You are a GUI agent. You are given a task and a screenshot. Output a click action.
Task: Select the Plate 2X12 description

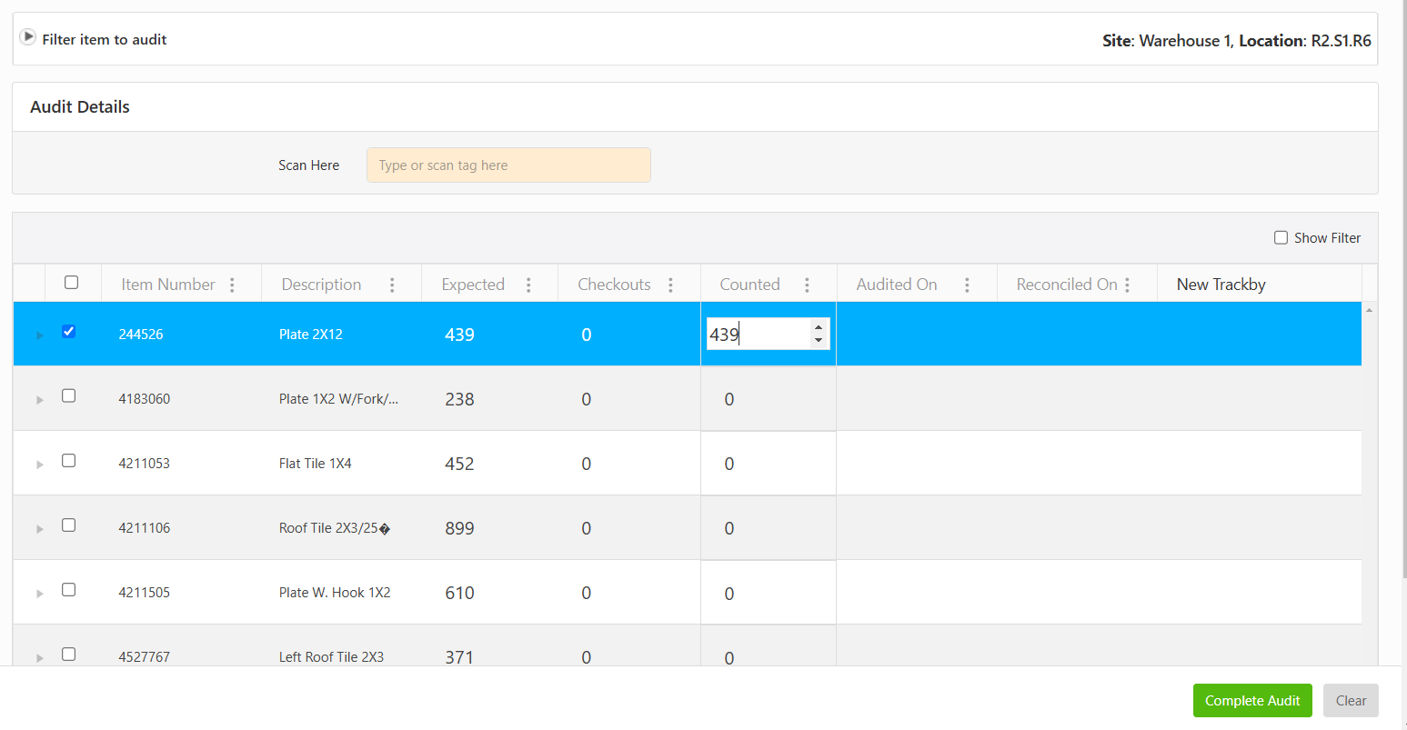(x=311, y=335)
